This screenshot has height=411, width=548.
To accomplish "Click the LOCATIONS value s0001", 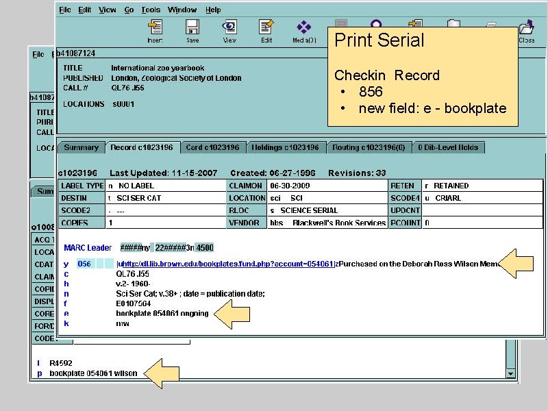I will 123,104.
